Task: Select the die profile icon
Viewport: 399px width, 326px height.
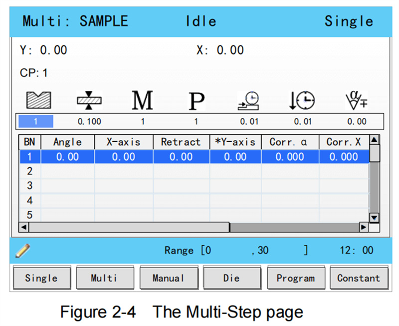Action: tap(39, 100)
